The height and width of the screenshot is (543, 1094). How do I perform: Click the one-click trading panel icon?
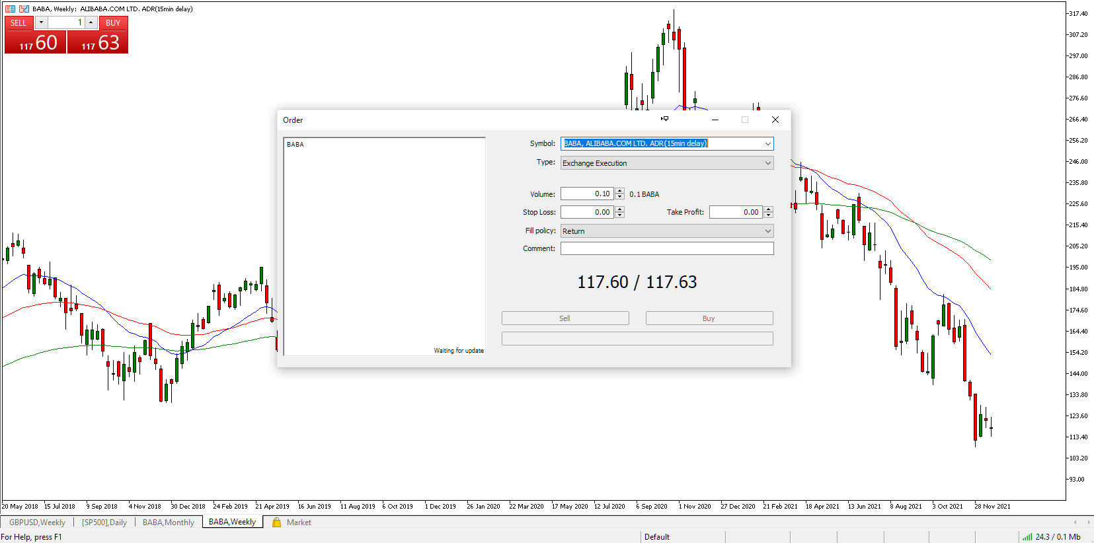[x=10, y=9]
